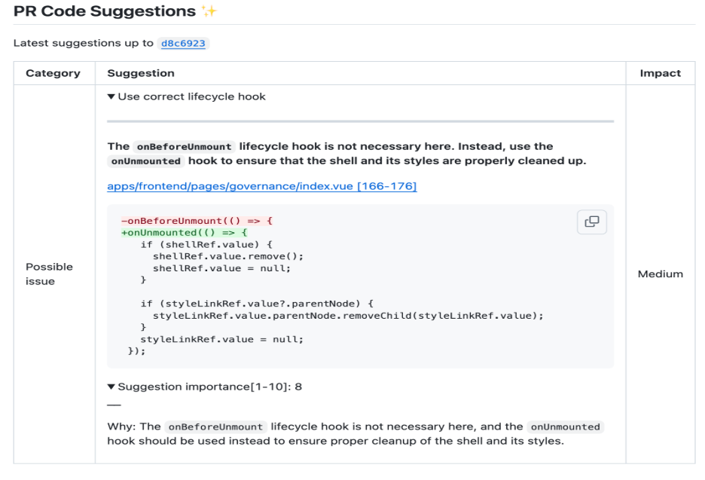Click 'shellRef.value = null;' code line

click(221, 268)
